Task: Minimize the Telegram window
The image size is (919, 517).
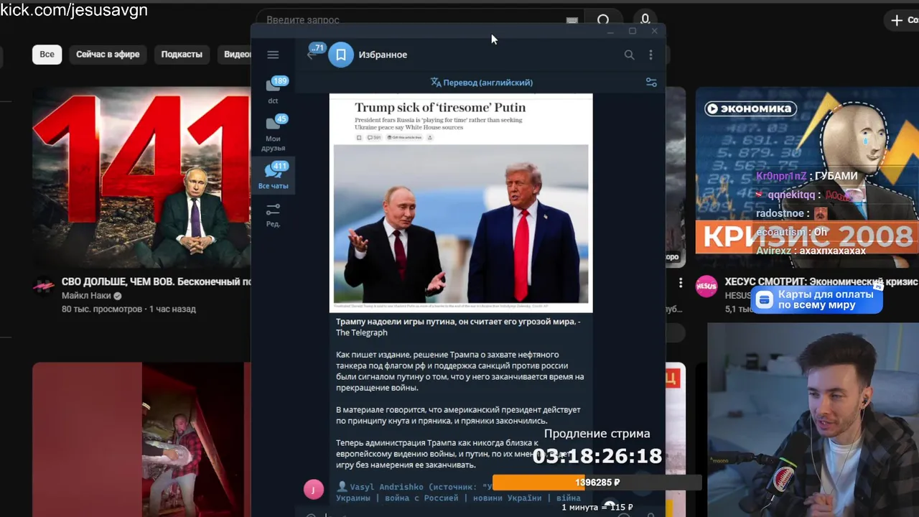Action: pyautogui.click(x=610, y=31)
